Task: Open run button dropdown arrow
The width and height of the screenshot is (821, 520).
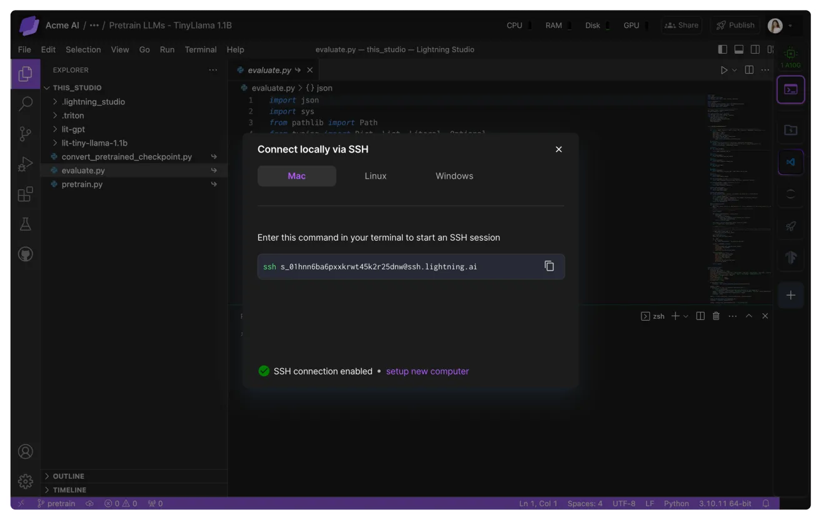Action: tap(735, 70)
